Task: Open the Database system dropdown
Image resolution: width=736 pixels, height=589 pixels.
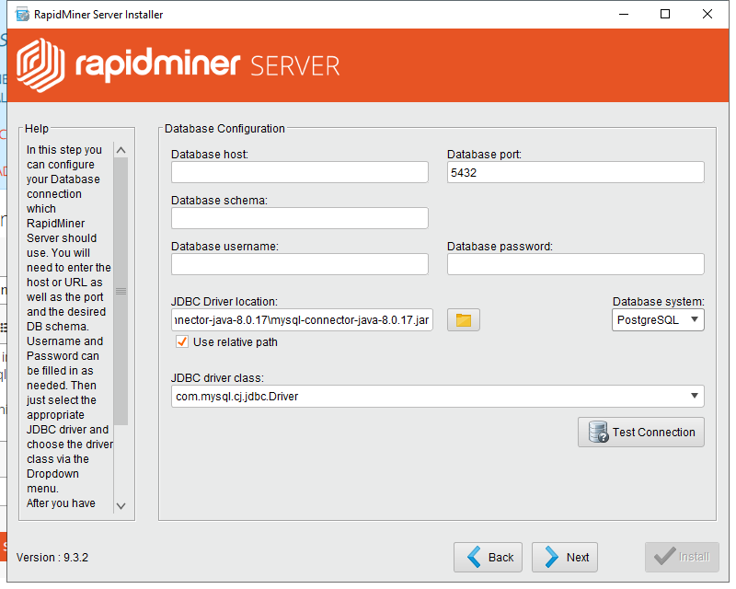Action: [x=658, y=320]
